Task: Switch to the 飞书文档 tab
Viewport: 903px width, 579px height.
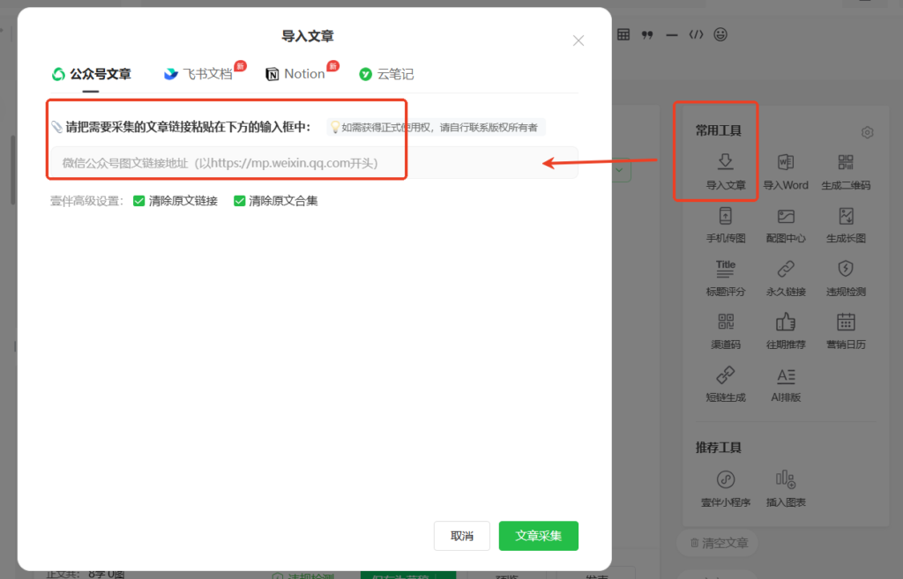Action: pyautogui.click(x=198, y=74)
